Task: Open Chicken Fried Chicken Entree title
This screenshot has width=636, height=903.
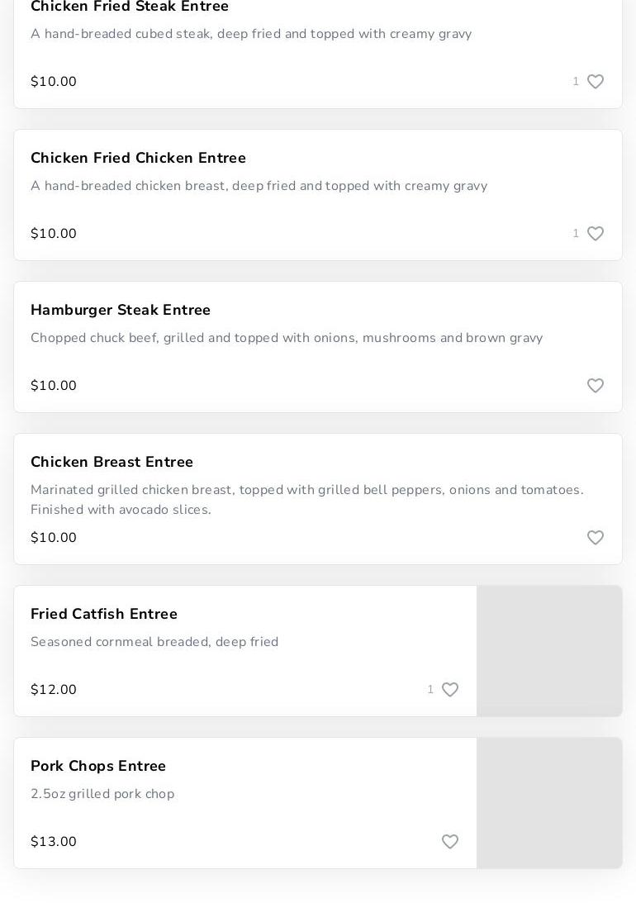Action: click(x=138, y=158)
